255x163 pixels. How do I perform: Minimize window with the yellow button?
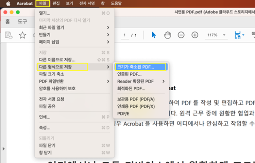[x=12, y=12]
